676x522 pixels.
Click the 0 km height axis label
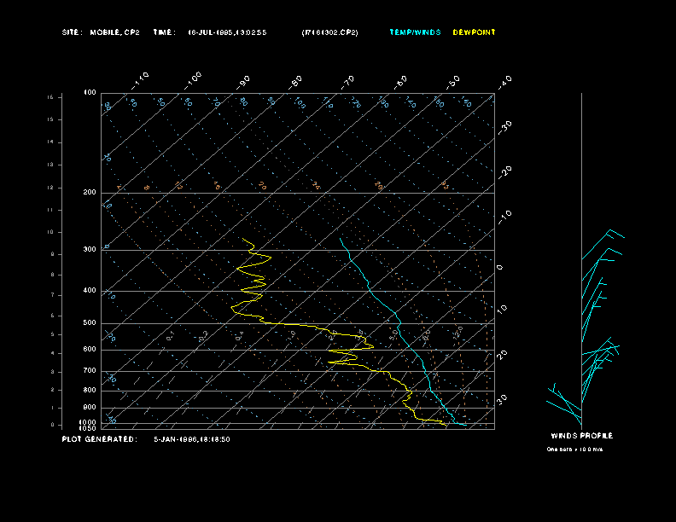[53, 425]
